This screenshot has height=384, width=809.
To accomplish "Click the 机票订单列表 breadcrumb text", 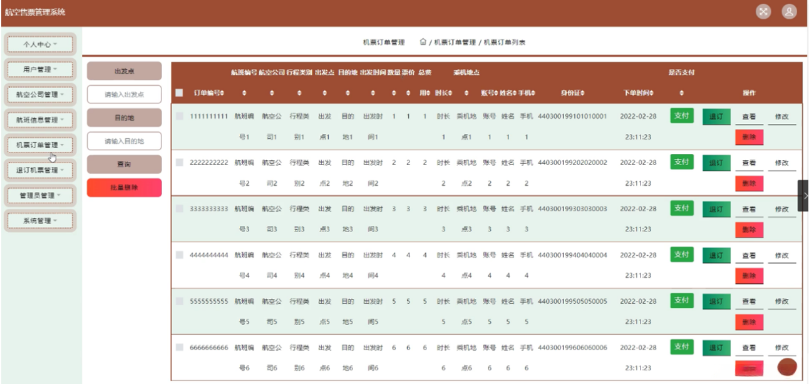I will coord(505,43).
